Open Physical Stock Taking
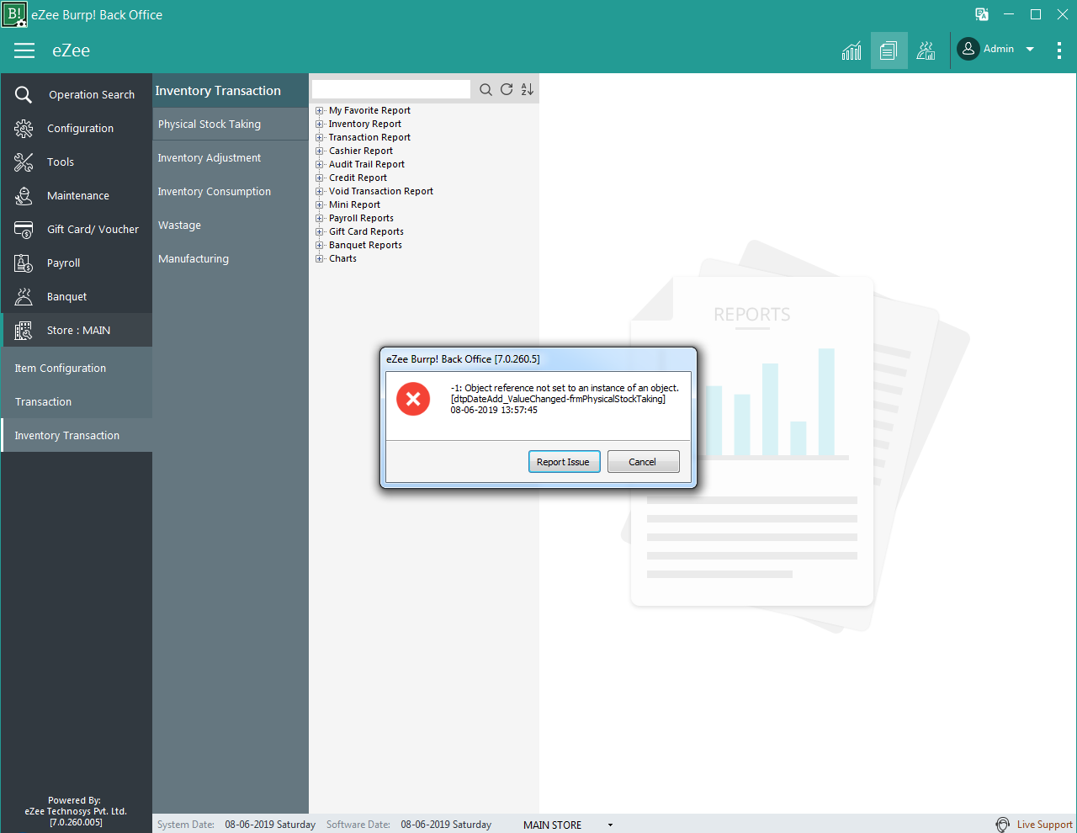This screenshot has width=1077, height=833. 231,124
